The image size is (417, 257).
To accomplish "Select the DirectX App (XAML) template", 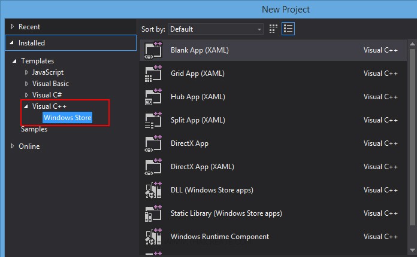I will point(202,167).
